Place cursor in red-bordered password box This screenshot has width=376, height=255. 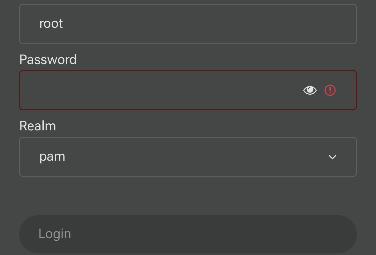click(x=159, y=91)
